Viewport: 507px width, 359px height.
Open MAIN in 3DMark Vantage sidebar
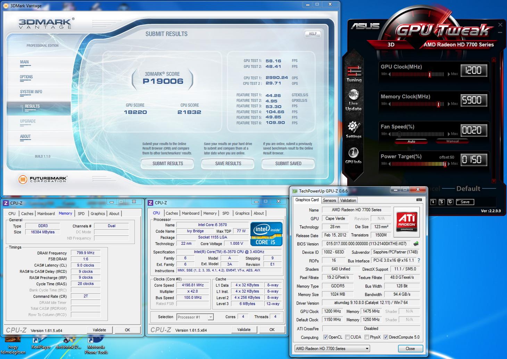tap(24, 62)
